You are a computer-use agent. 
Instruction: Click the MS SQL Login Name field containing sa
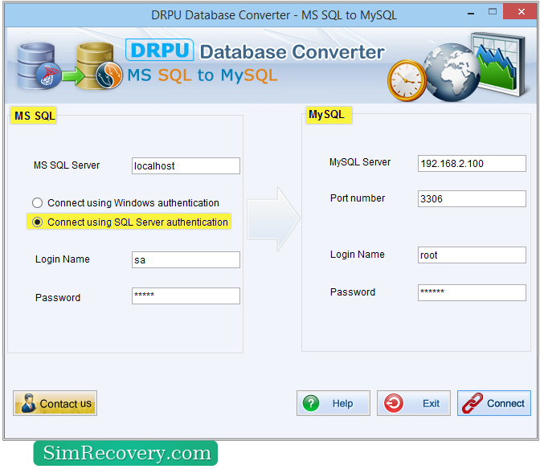(x=186, y=259)
